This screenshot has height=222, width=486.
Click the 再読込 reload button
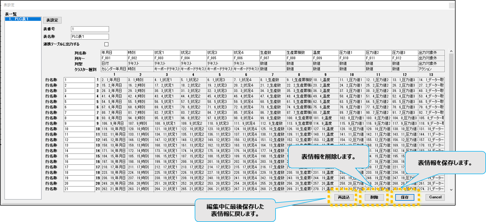(344, 197)
